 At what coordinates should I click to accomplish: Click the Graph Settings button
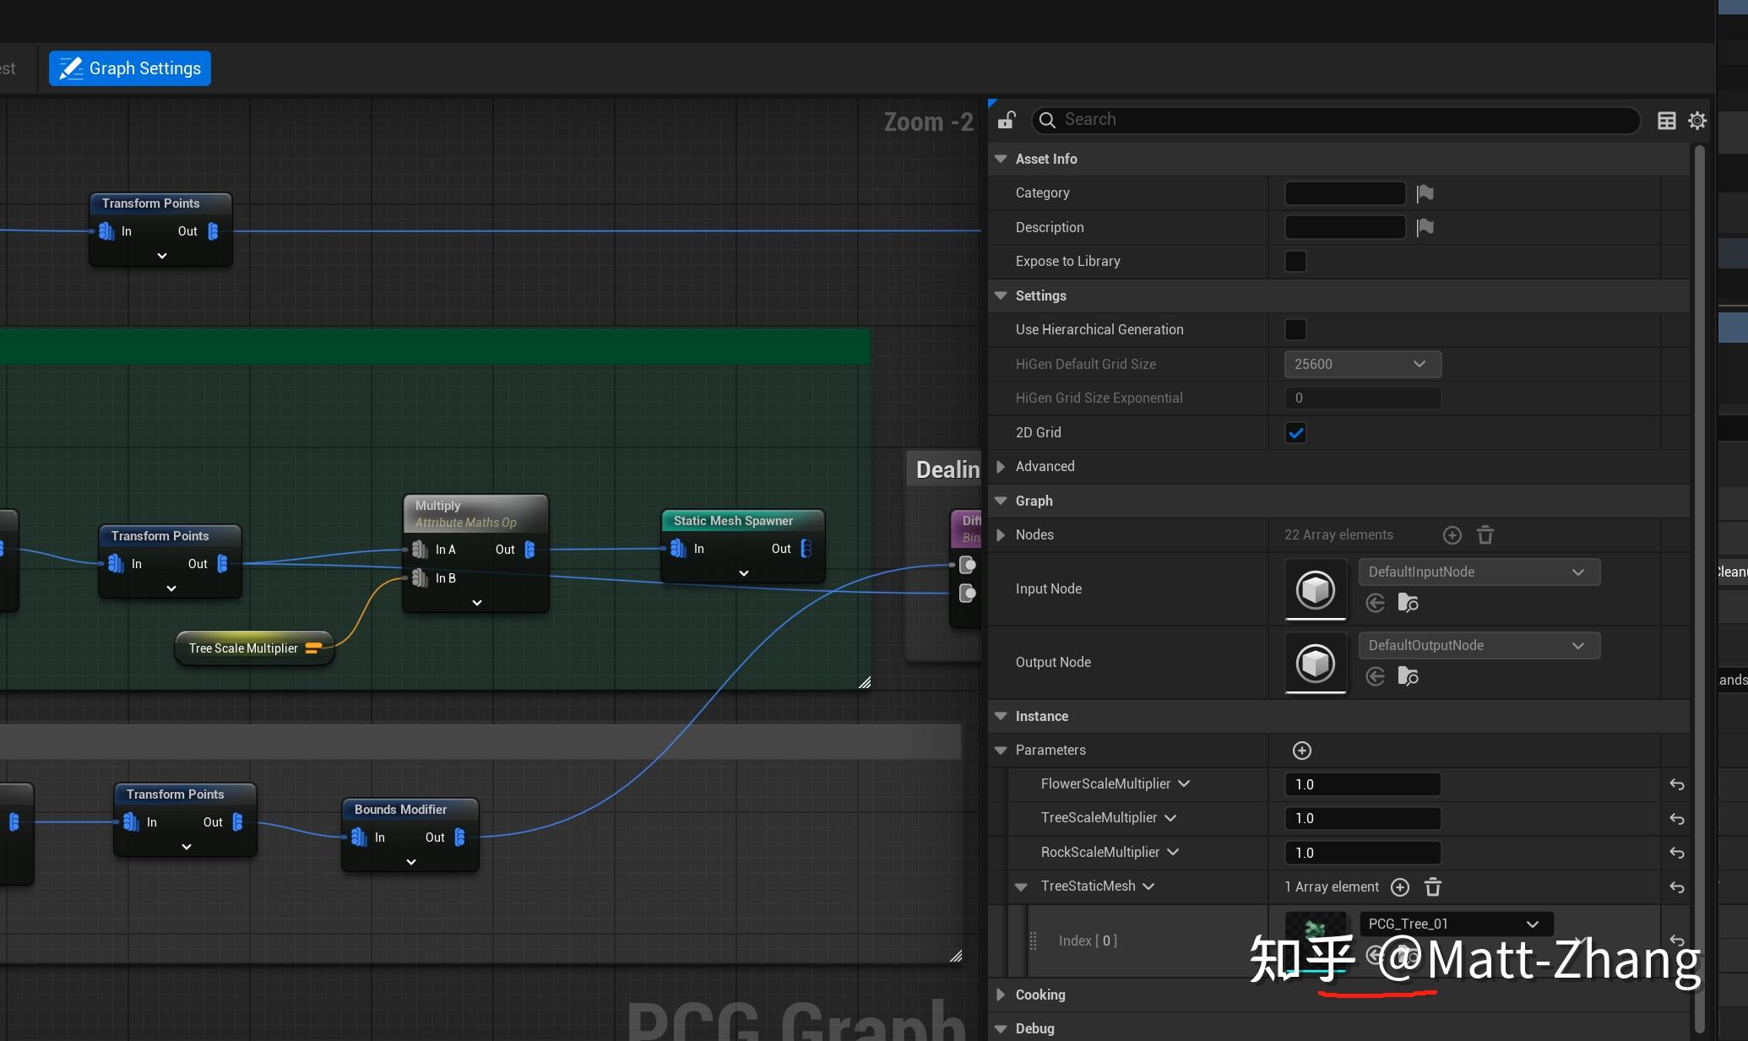click(x=130, y=68)
